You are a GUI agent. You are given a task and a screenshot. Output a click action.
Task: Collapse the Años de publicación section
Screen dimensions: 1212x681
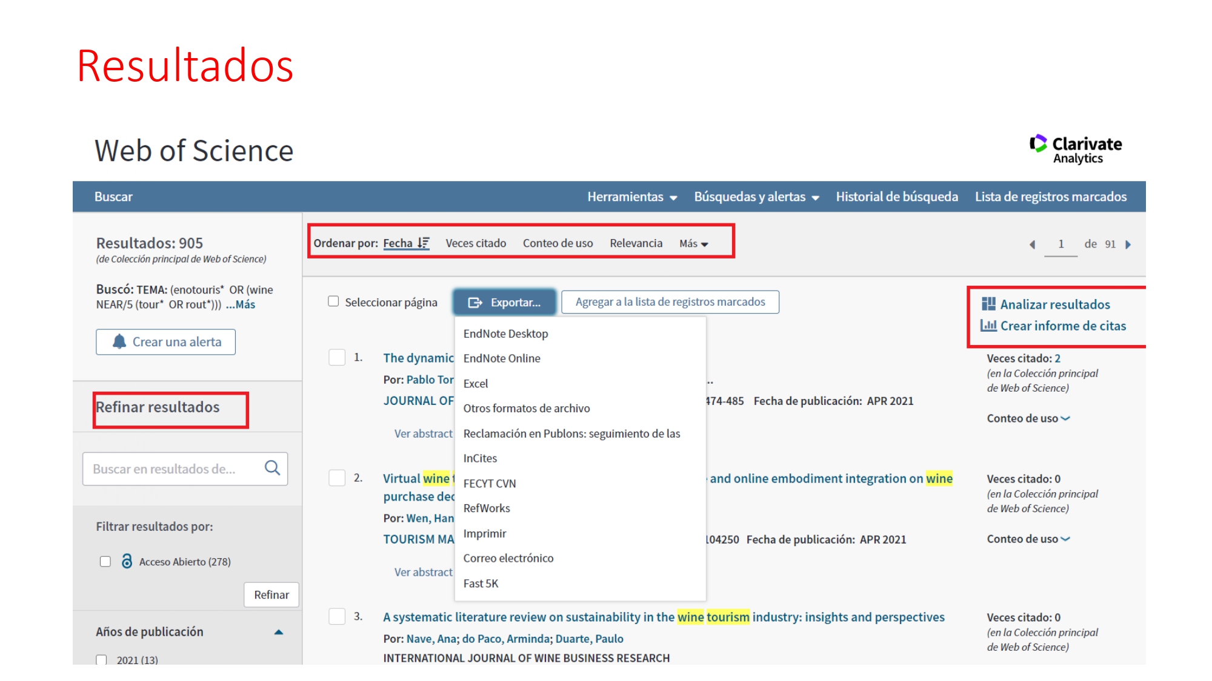click(x=278, y=632)
